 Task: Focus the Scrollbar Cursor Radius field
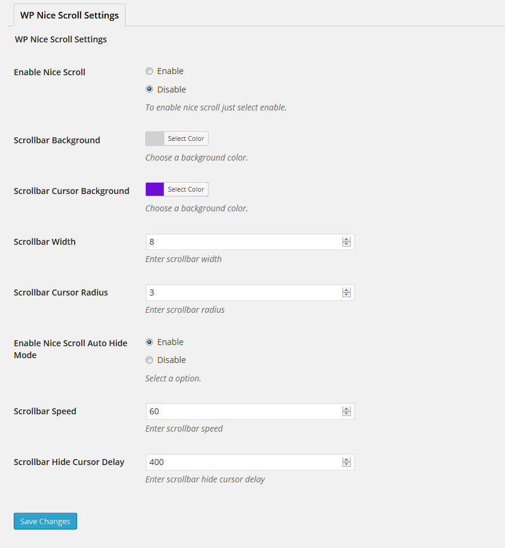click(x=250, y=293)
